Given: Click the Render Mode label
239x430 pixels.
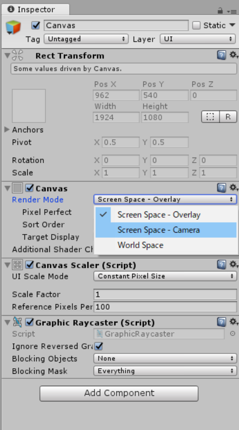Looking at the screenshot, I should [38, 200].
